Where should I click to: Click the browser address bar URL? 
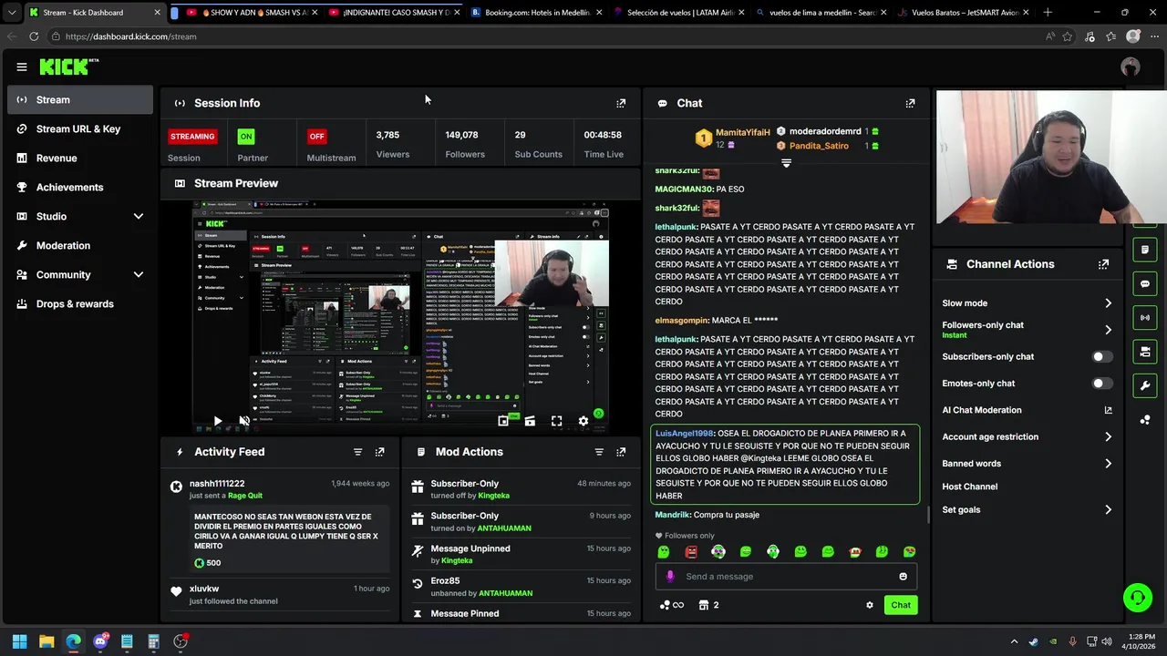pyautogui.click(x=130, y=36)
